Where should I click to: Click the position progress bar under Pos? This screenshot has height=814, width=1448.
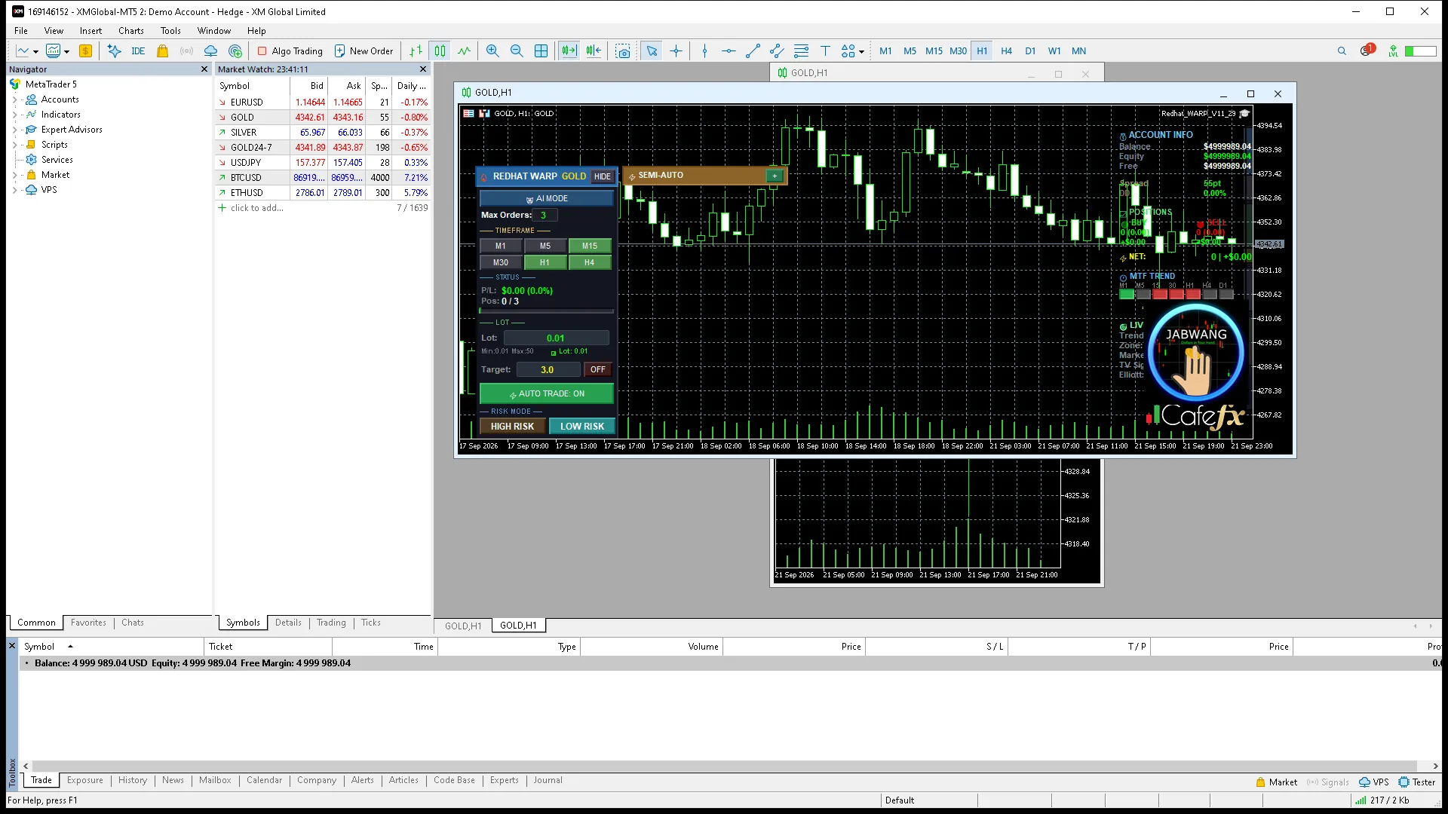547,311
